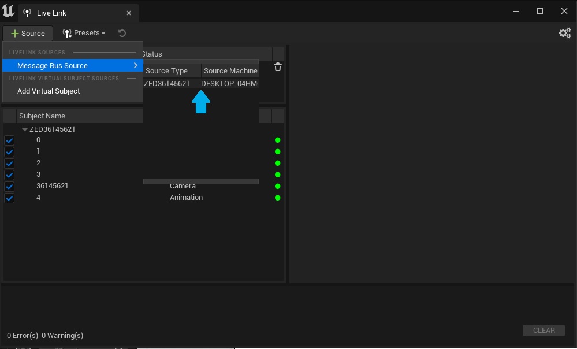Click green status dot for subject 4

coord(277,198)
